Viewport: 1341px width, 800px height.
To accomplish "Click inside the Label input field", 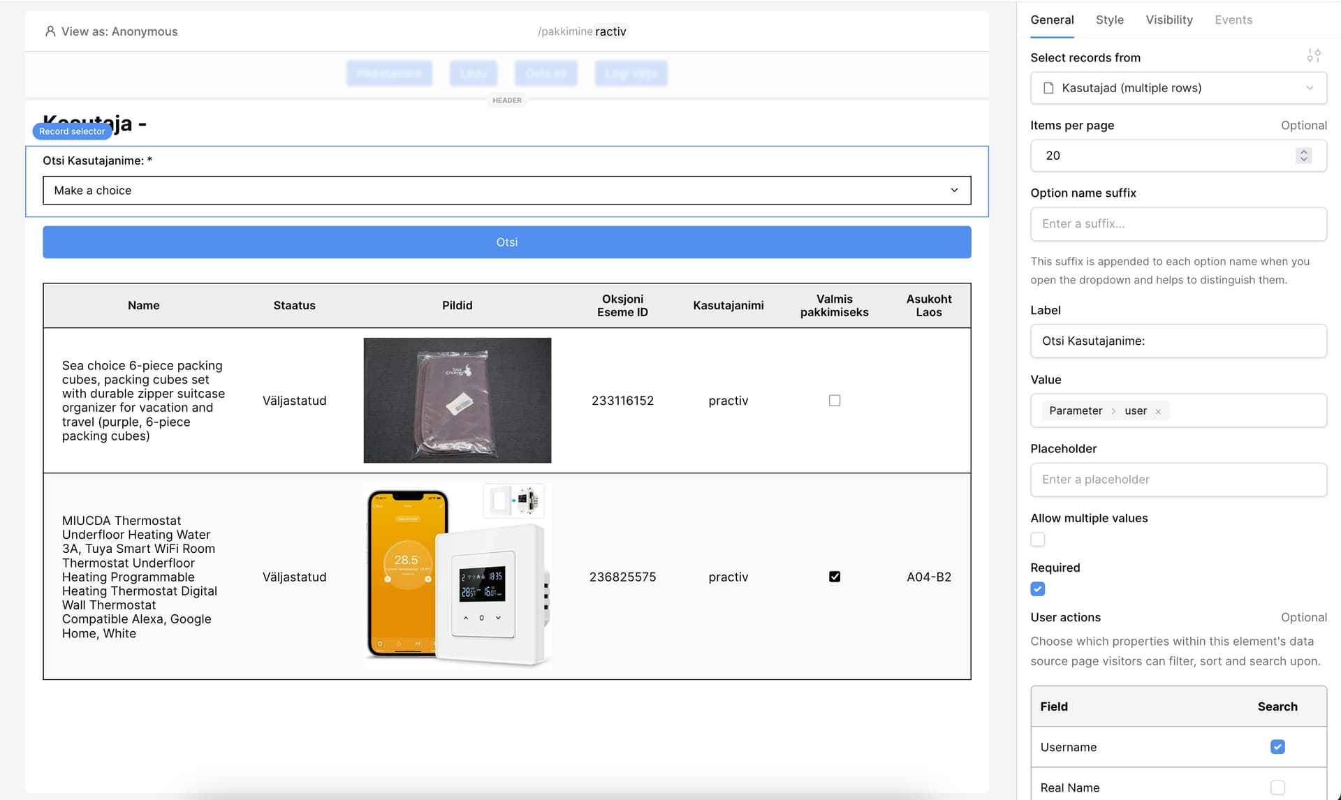I will (x=1178, y=341).
